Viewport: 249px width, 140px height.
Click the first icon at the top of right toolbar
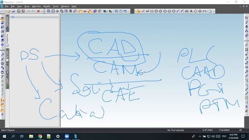(x=247, y=18)
